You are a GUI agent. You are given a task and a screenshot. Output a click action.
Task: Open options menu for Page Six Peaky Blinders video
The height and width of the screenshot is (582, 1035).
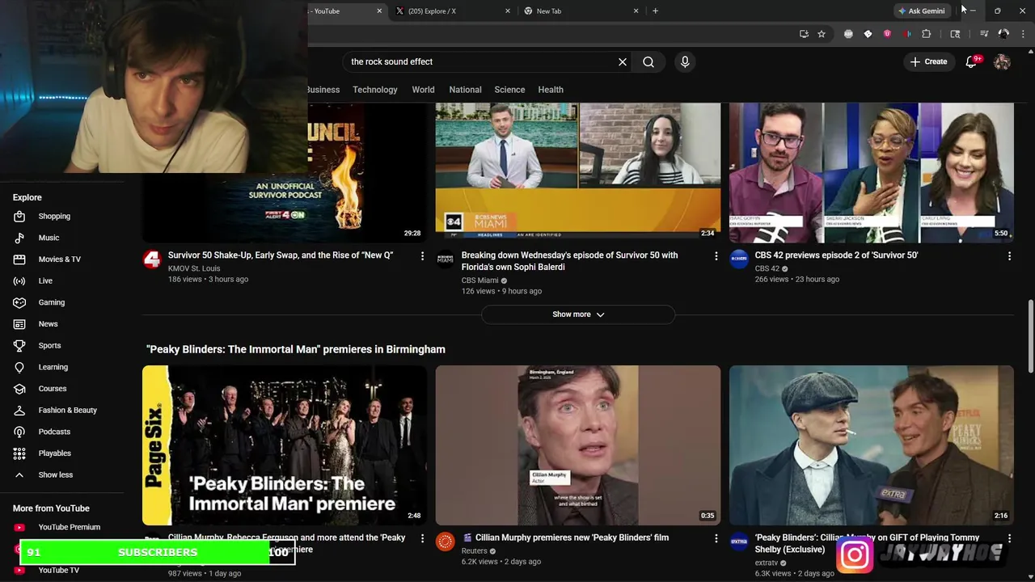422,538
